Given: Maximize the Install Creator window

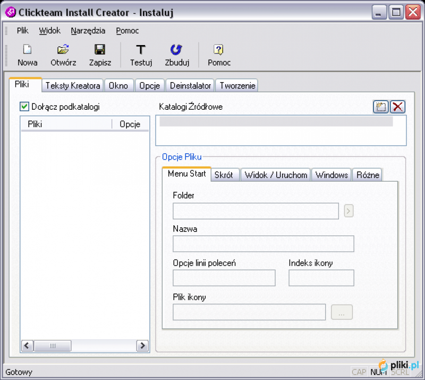Looking at the screenshot, I should [x=396, y=12].
